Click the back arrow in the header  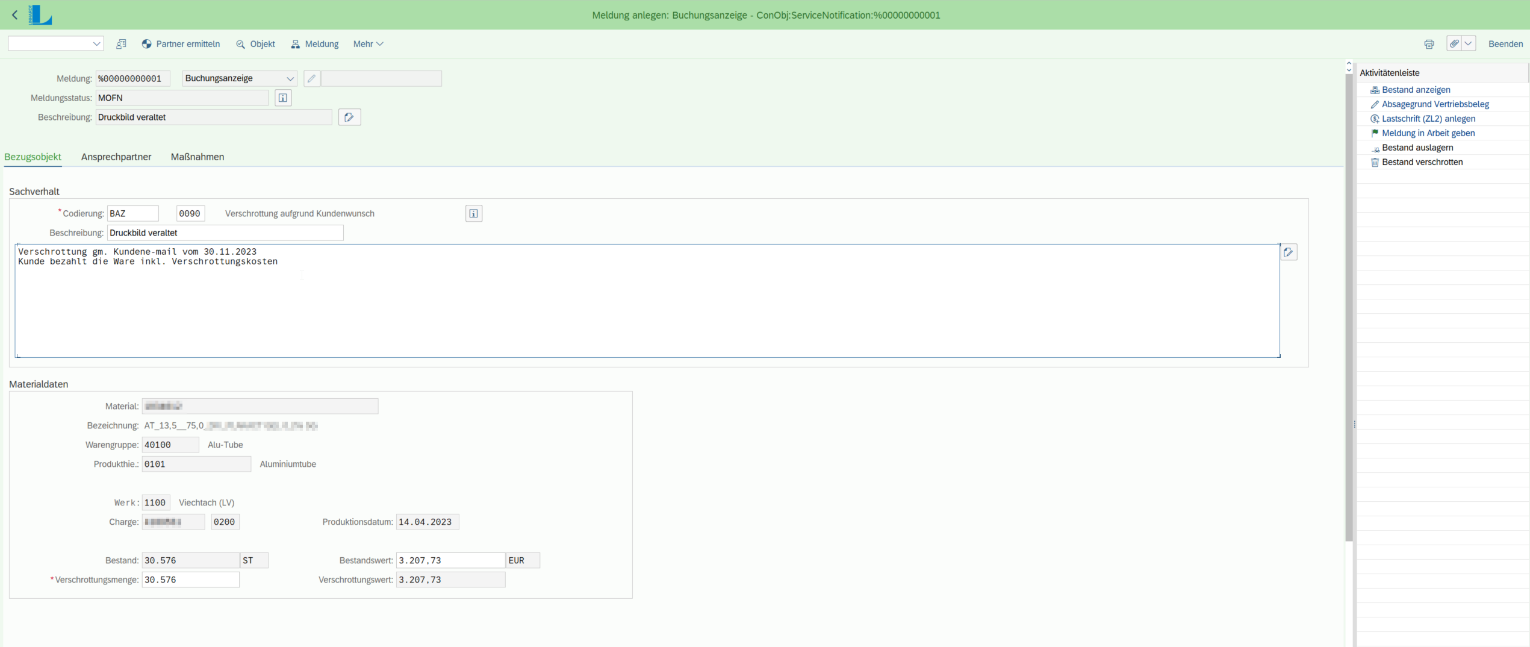15,15
